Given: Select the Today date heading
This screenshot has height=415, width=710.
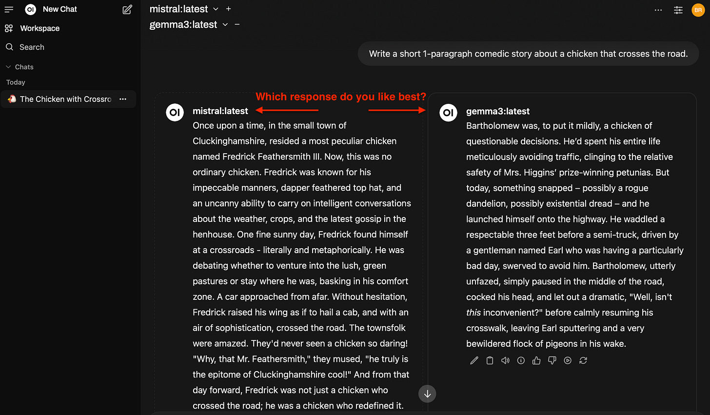Looking at the screenshot, I should pyautogui.click(x=16, y=82).
